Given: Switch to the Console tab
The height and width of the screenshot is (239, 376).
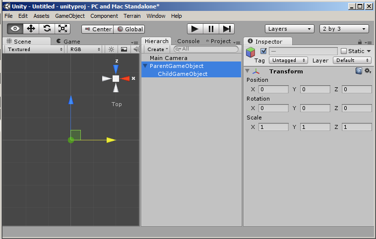Looking at the screenshot, I should tap(188, 41).
